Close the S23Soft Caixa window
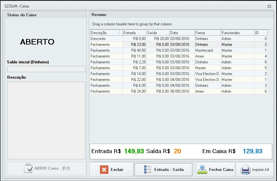This screenshot has height=181, width=277. click(x=269, y=6)
